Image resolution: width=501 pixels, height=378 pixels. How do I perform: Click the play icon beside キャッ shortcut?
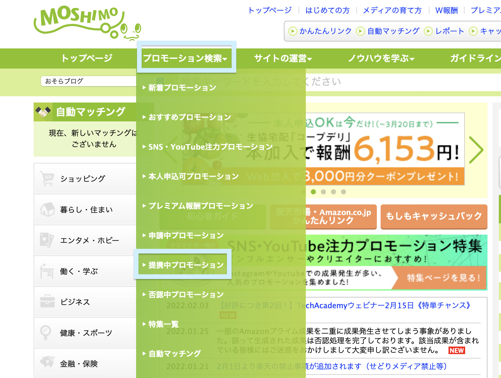473,31
